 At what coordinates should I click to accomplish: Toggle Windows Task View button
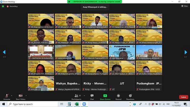coord(62,104)
